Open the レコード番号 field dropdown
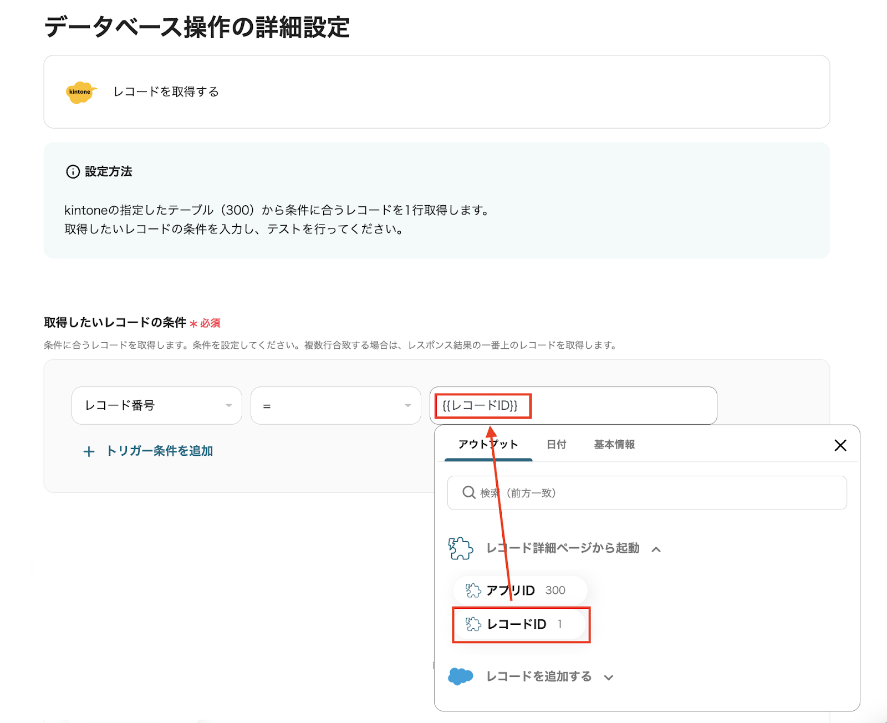This screenshot has width=887, height=723. click(x=157, y=406)
